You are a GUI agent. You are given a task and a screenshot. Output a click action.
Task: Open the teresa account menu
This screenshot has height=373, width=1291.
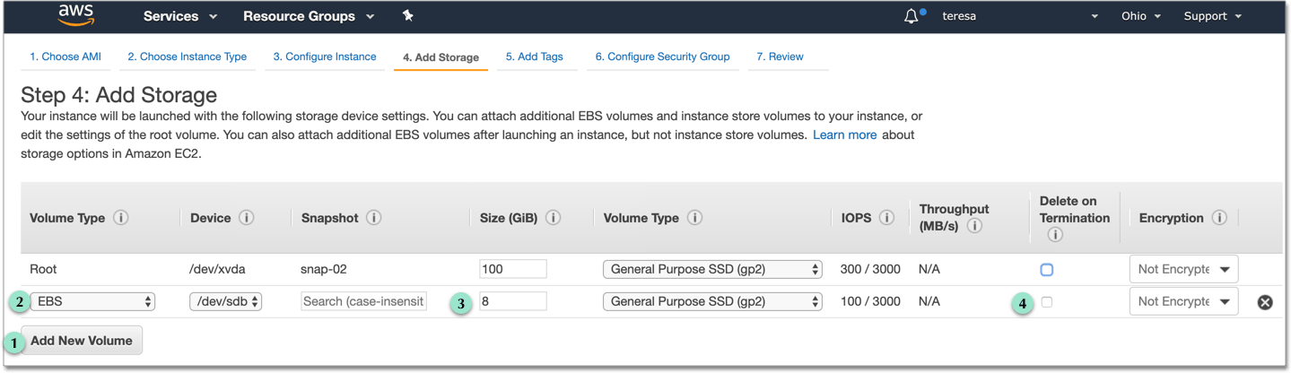[1020, 16]
